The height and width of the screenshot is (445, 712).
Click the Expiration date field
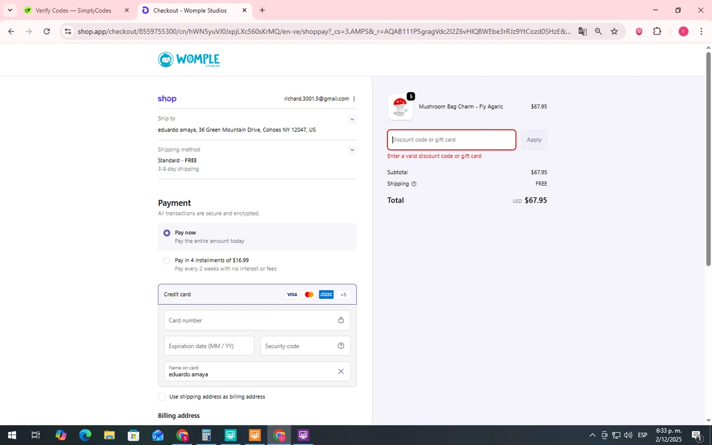coord(209,346)
